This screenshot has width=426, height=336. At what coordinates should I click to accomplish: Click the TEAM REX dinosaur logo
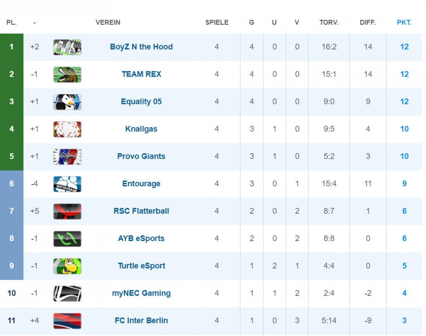(67, 74)
